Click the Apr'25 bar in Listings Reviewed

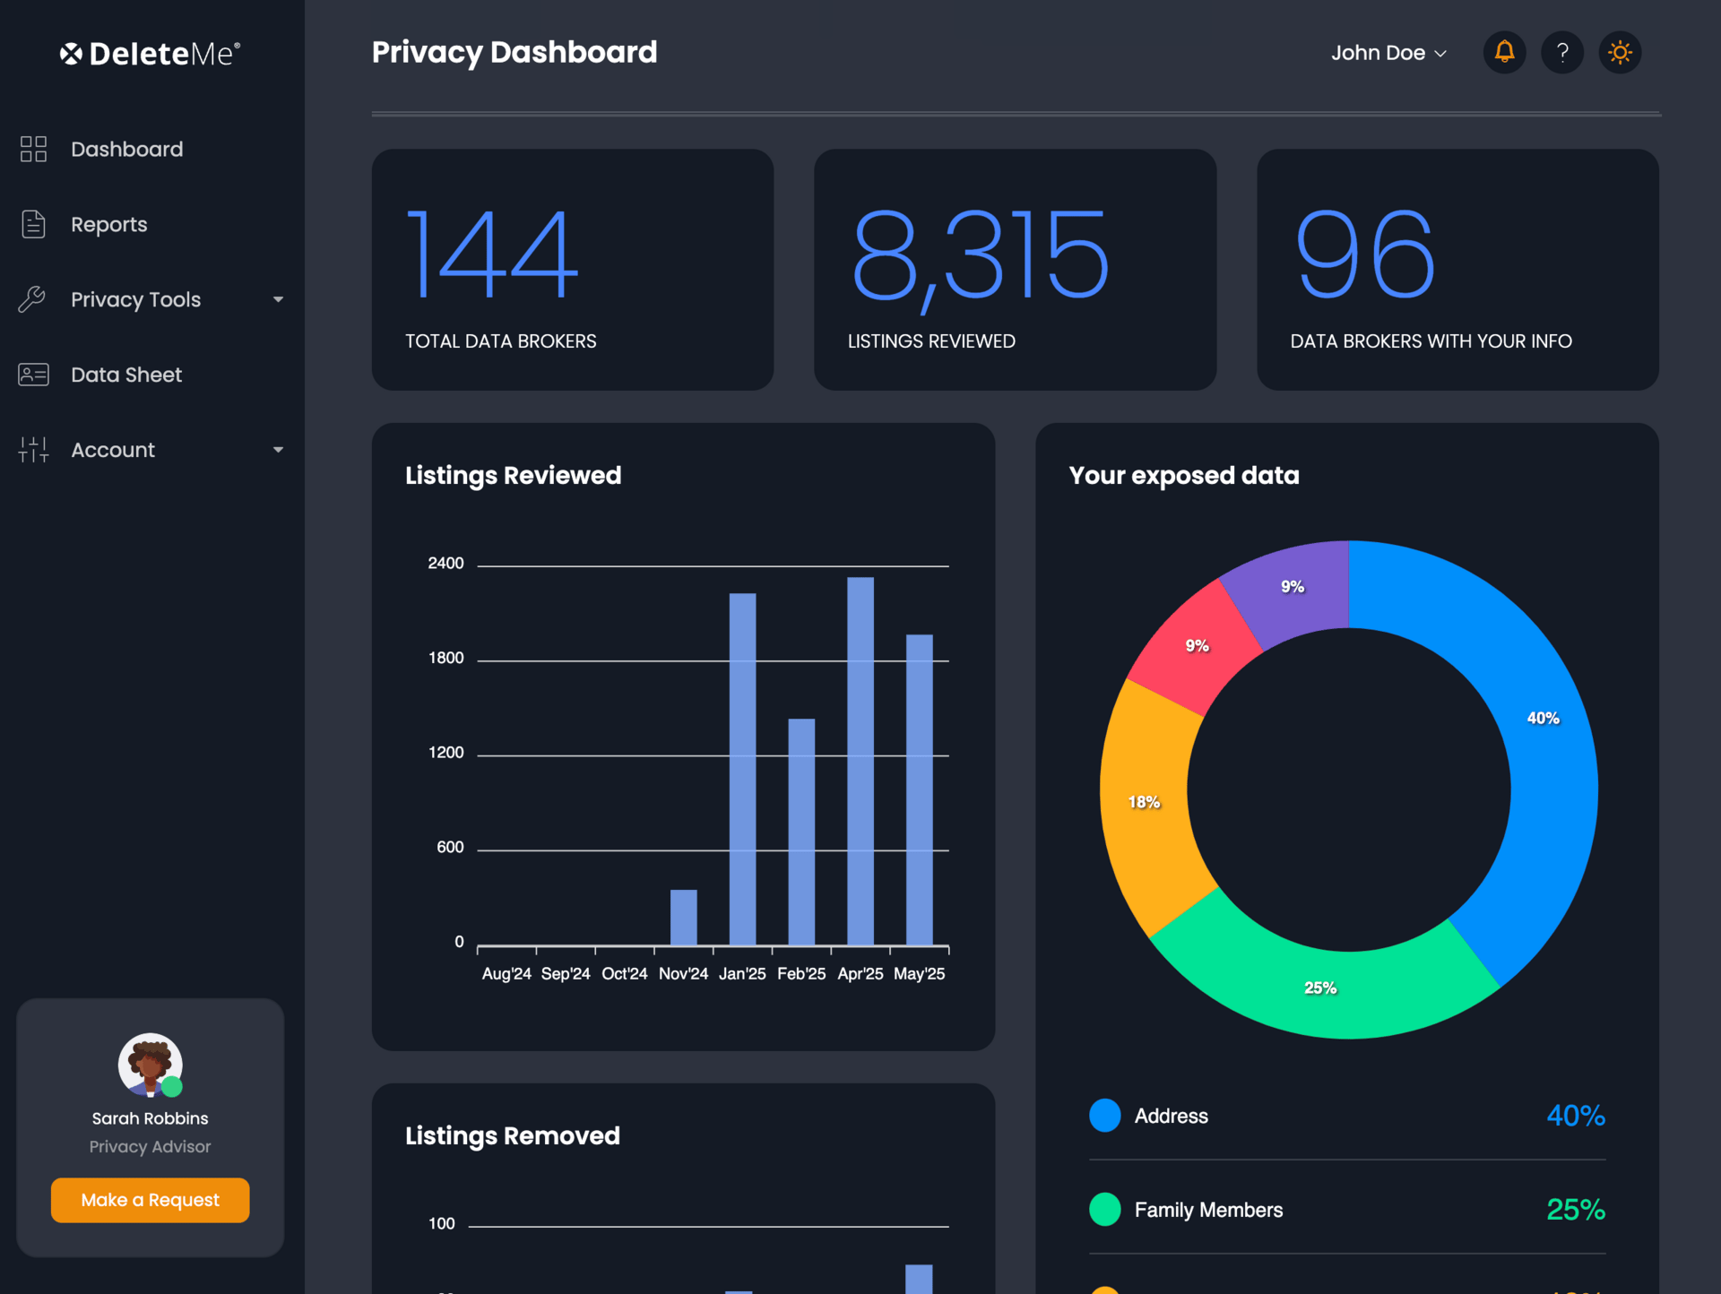tap(860, 762)
